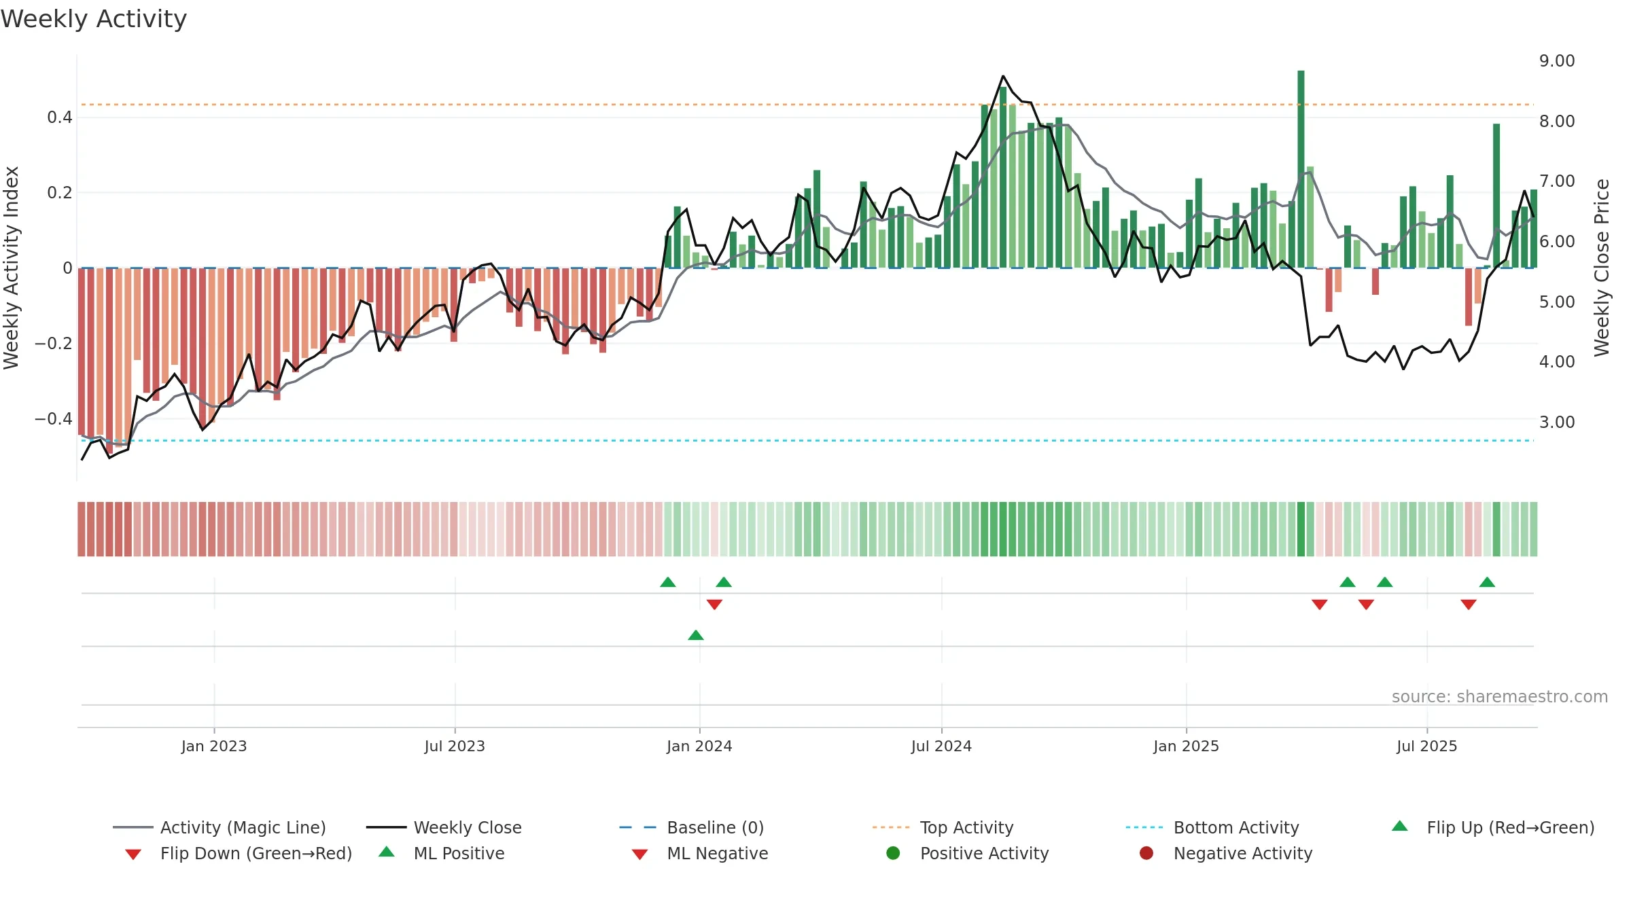This screenshot has height=917, width=1631.
Task: Click the red Flip Down legend triangle icon
Action: (x=133, y=855)
